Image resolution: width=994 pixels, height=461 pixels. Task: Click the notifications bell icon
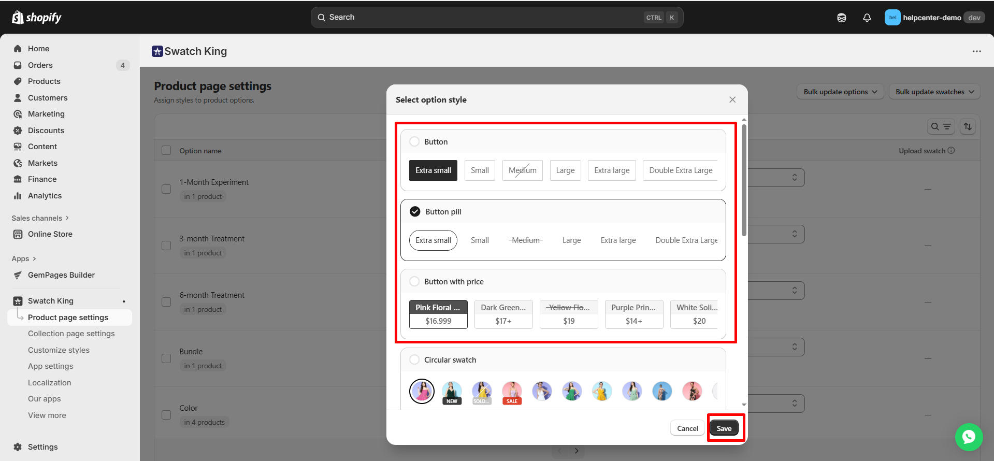(x=867, y=18)
